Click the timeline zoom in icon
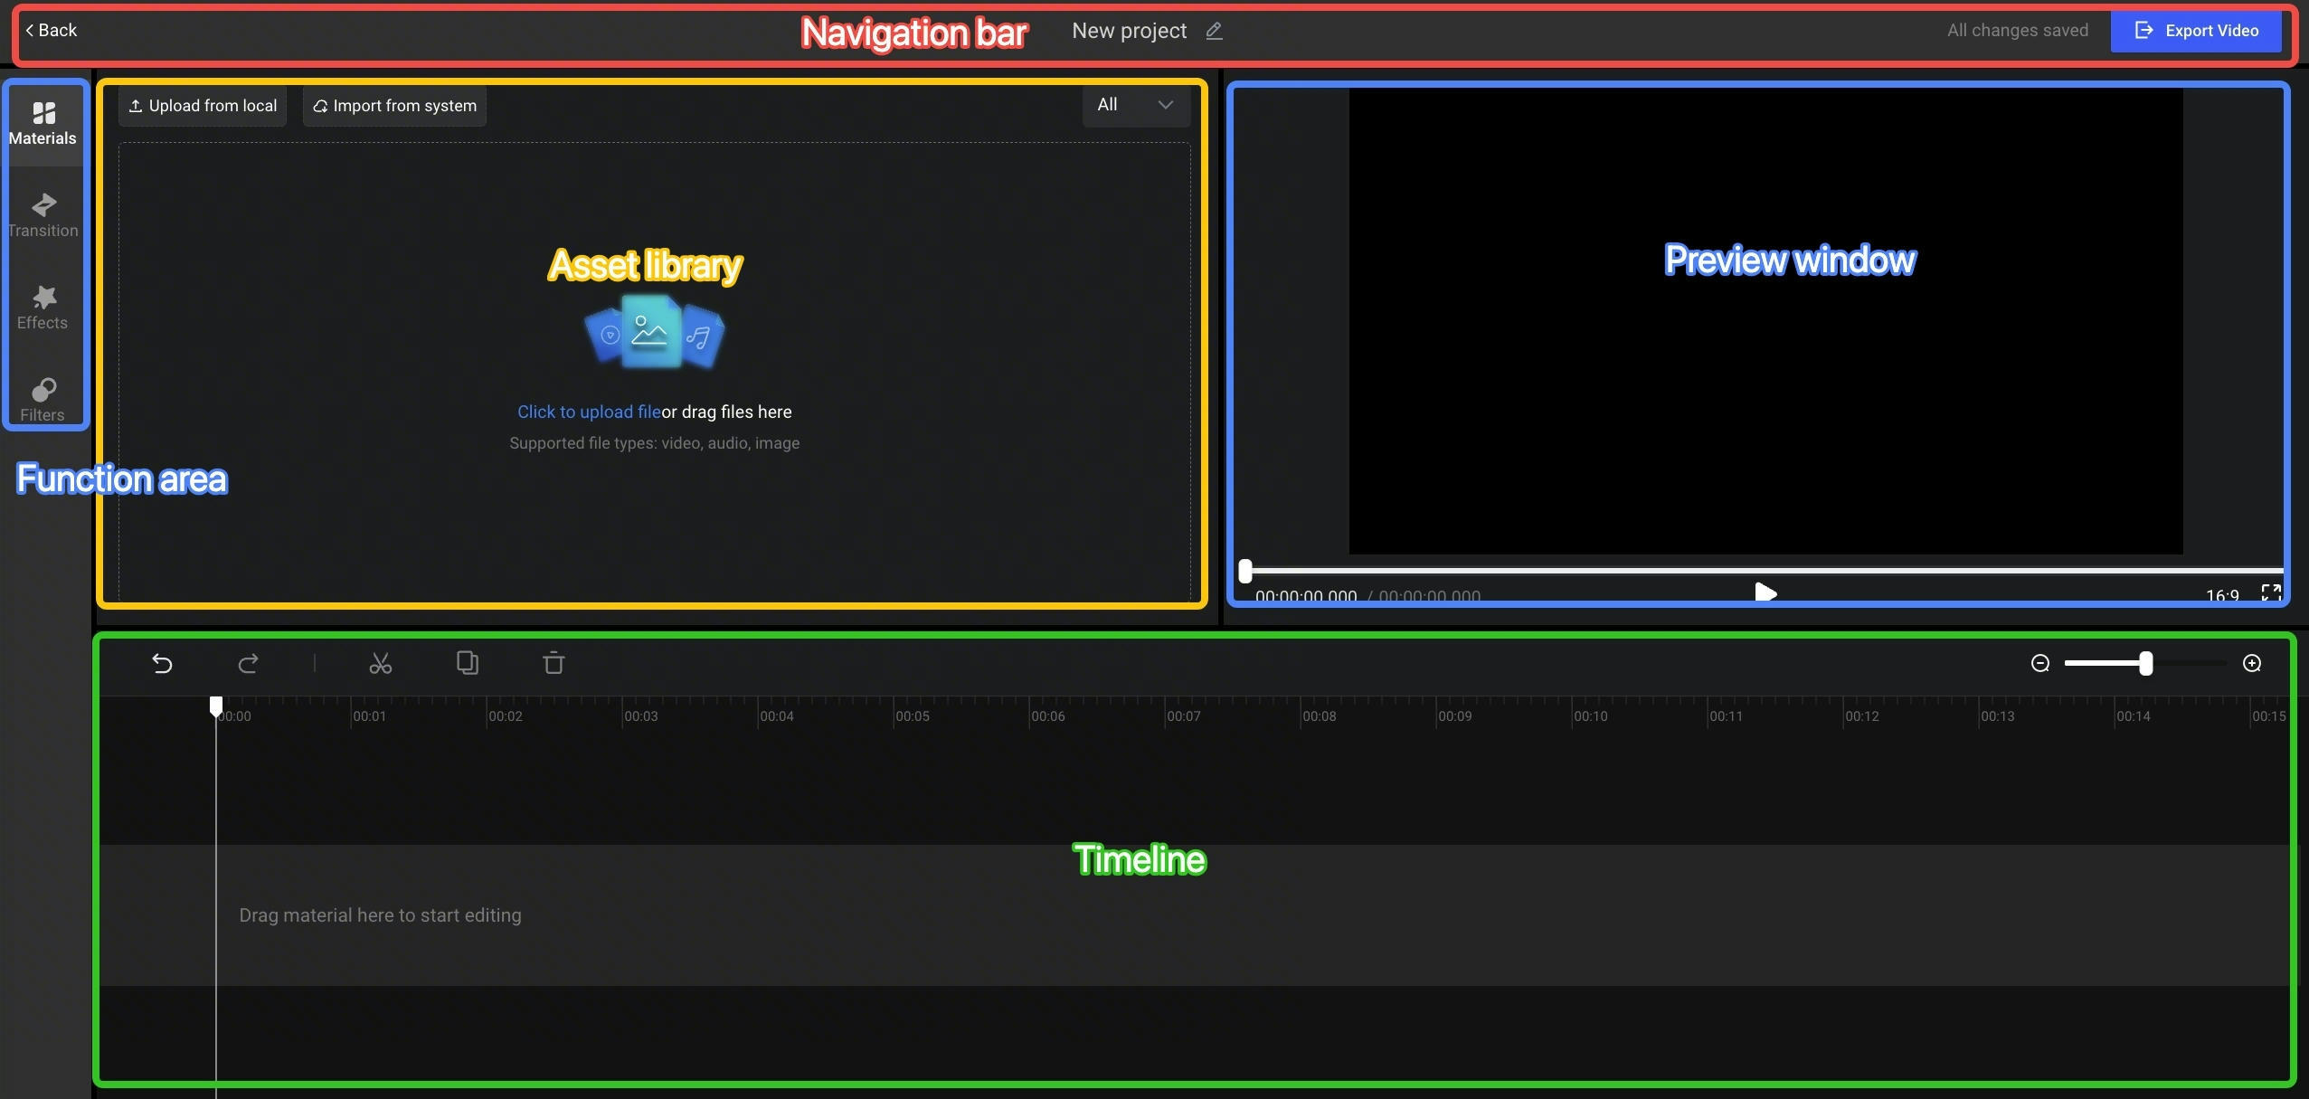The height and width of the screenshot is (1099, 2309). [x=2252, y=663]
